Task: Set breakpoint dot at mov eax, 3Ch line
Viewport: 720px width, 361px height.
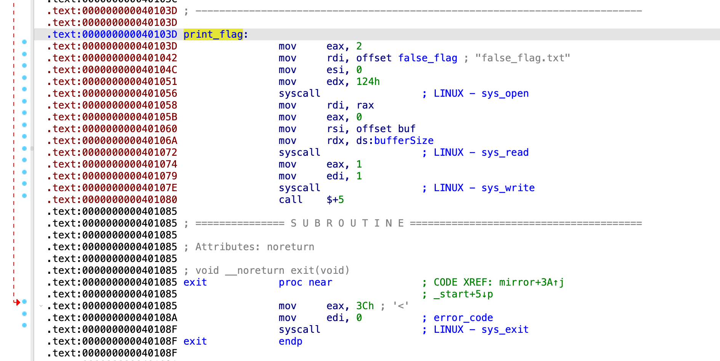Action: click(24, 302)
